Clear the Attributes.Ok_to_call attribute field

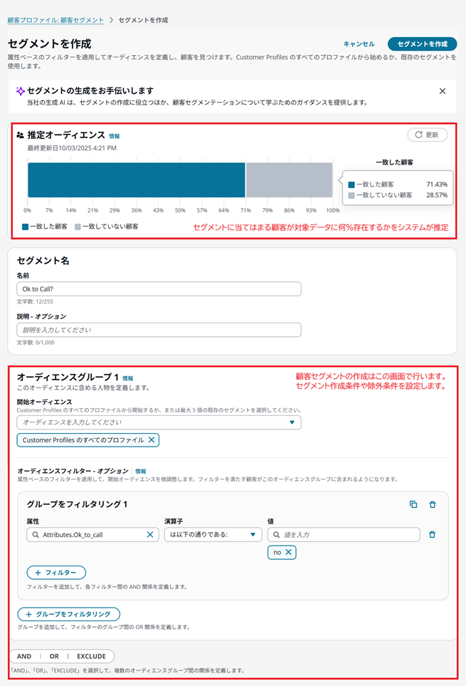click(150, 534)
